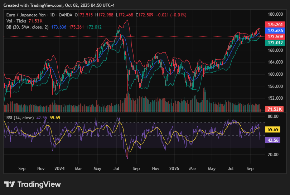Select the BB (20, SMA, close, 2) indicator label
The image size is (290, 195).
point(28,27)
